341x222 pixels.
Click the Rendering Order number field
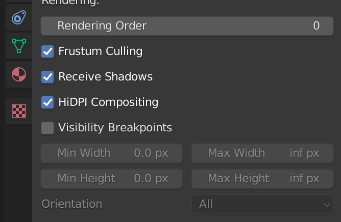(x=187, y=26)
